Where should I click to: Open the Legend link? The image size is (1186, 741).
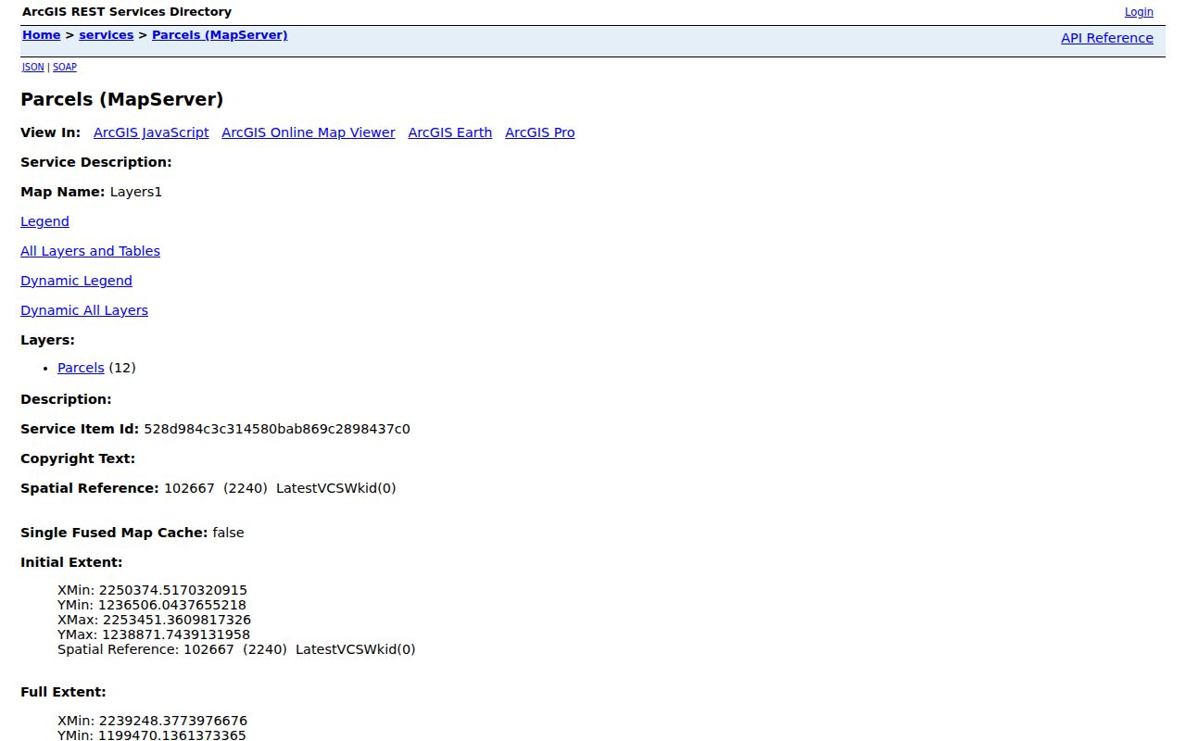click(x=44, y=221)
